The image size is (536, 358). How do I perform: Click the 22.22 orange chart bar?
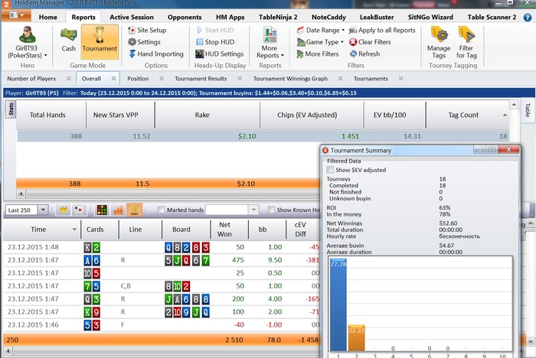tap(356, 338)
